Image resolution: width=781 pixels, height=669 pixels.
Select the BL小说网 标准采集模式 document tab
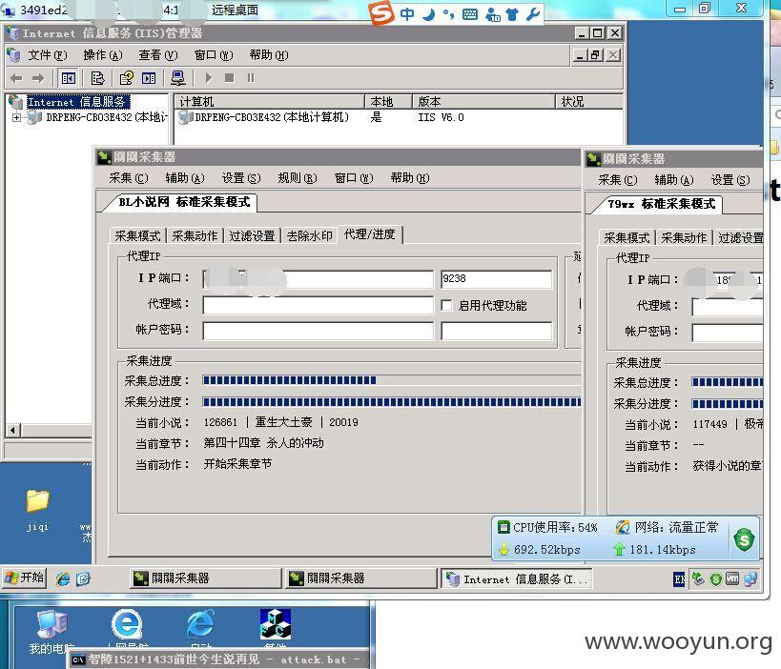tap(184, 202)
